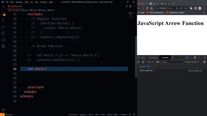Expand more DevTools tabs chevron
The height and width of the screenshot is (116, 207).
172,57
